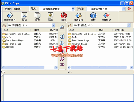This screenshot has width=134, height=102.
Task: Click the 粘贴 paste icon
Action: 51,15
